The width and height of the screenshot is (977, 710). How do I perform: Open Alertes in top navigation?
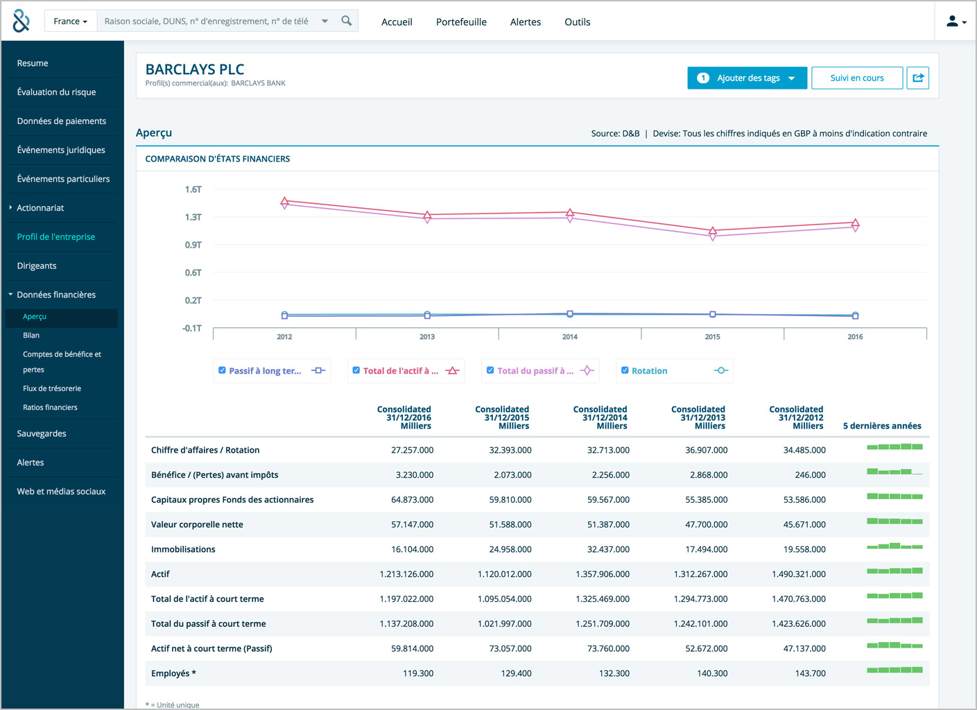coord(526,22)
